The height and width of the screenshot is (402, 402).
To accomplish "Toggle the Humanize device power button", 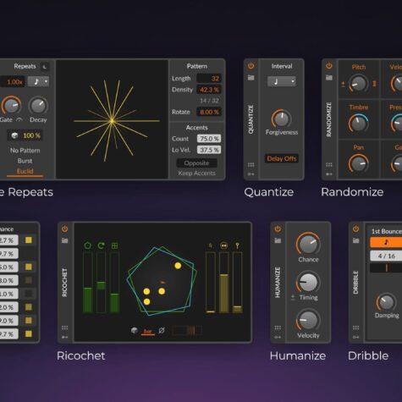I will point(278,229).
